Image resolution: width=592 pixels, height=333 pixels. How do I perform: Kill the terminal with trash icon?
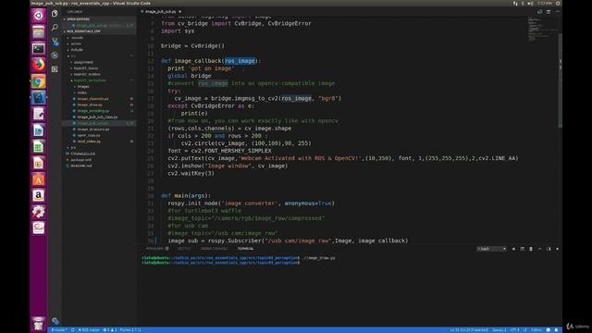[x=531, y=249]
